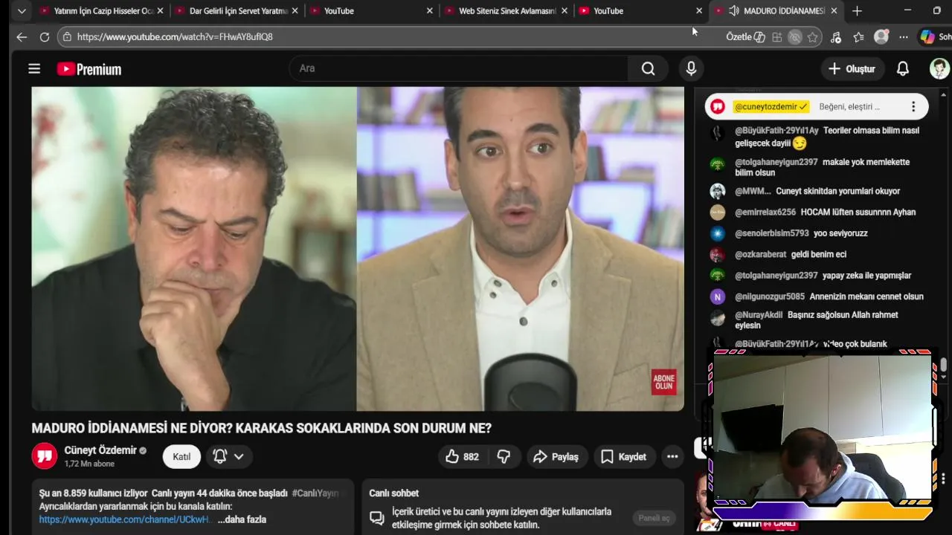Click the ABONE OLUN subscribe badge
This screenshot has height=535, width=952.
click(663, 382)
